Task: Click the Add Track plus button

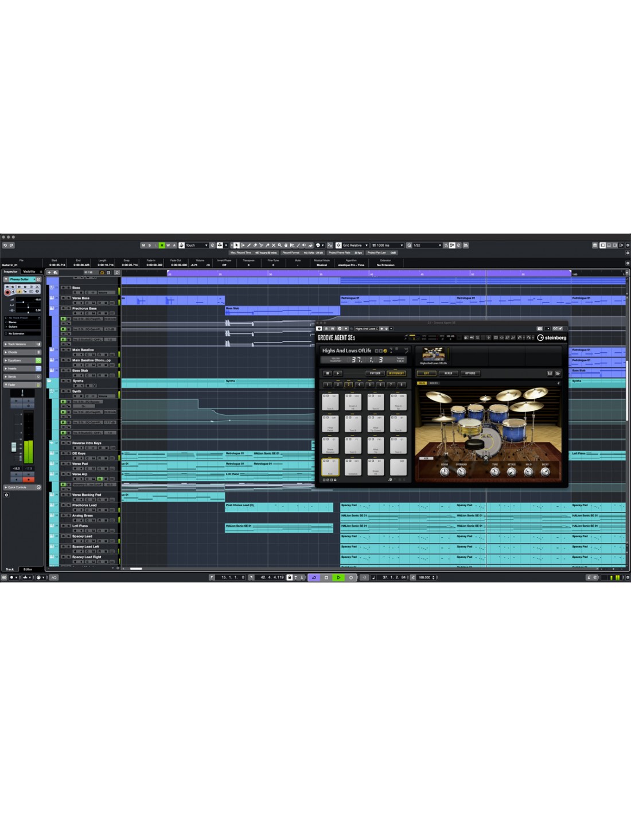Action: tap(49, 272)
